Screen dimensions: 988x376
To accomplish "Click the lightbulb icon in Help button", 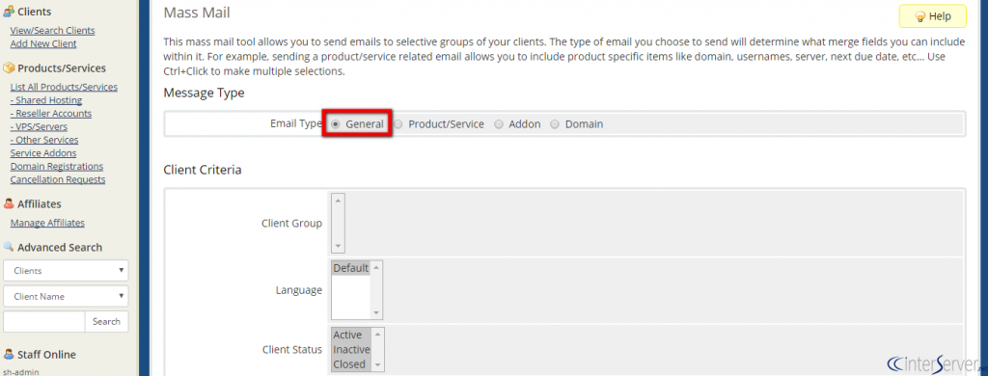I will 919,17.
